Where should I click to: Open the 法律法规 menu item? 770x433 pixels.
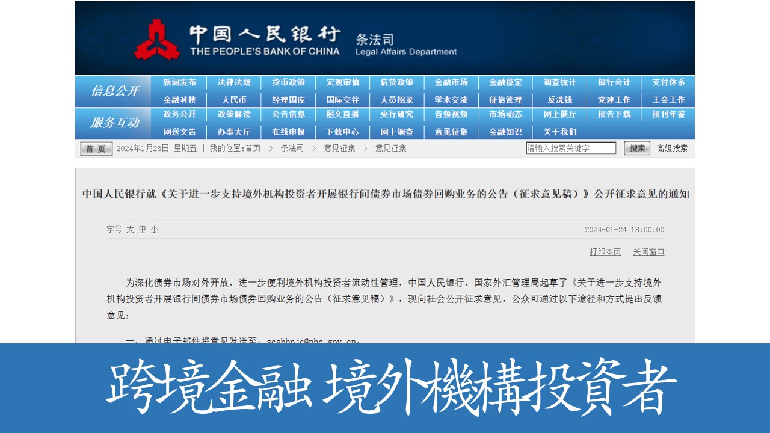tap(234, 82)
